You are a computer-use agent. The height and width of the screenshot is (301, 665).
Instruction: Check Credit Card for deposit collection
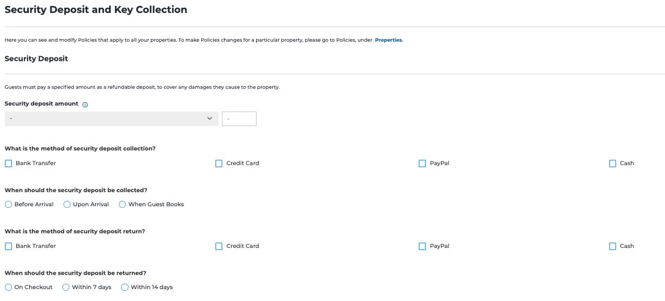(219, 163)
